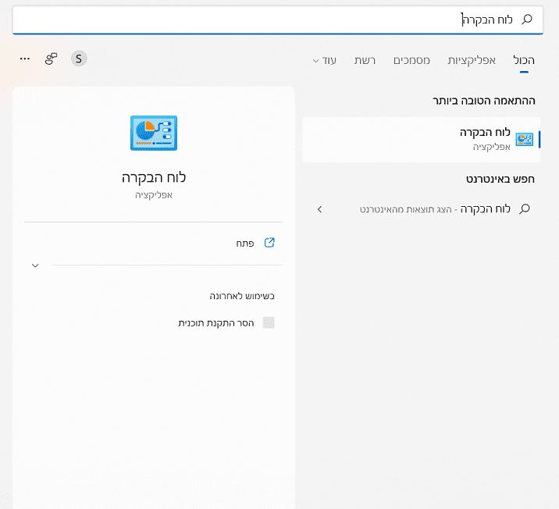Click the ההתאמה הטובה ביותר heading
559x509 pixels.
(x=484, y=101)
